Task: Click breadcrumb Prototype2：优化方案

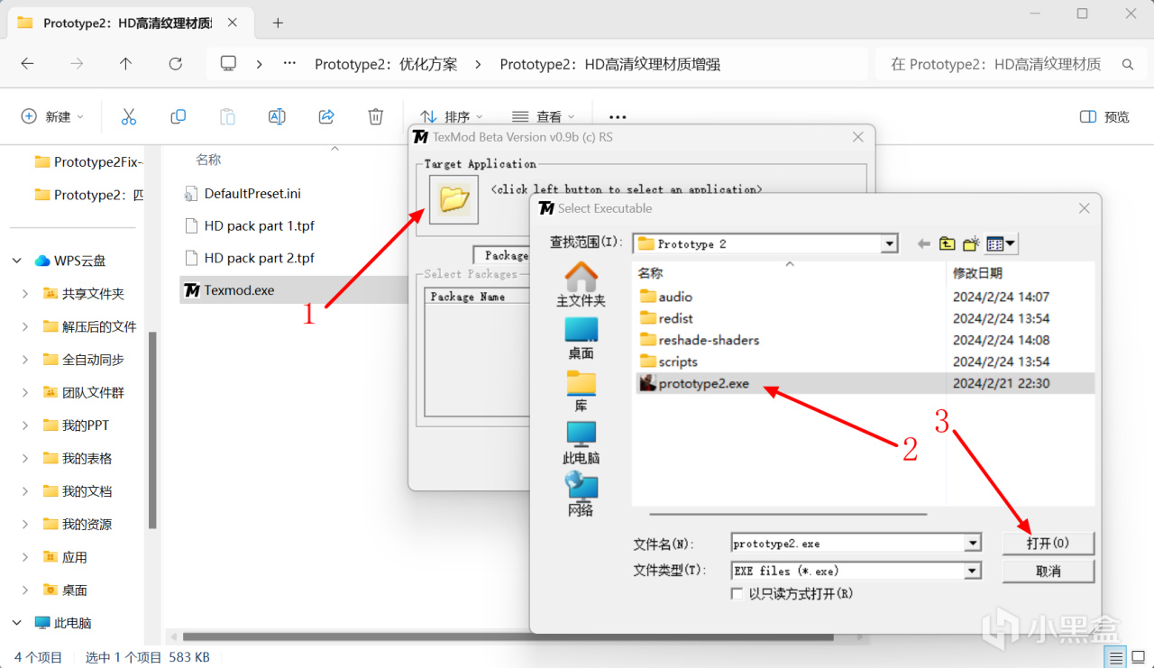Action: click(385, 64)
